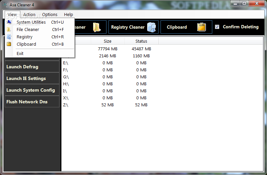The height and width of the screenshot is (175, 267).
Task: Choose System Utilities from the View menu
Action: 40,22
